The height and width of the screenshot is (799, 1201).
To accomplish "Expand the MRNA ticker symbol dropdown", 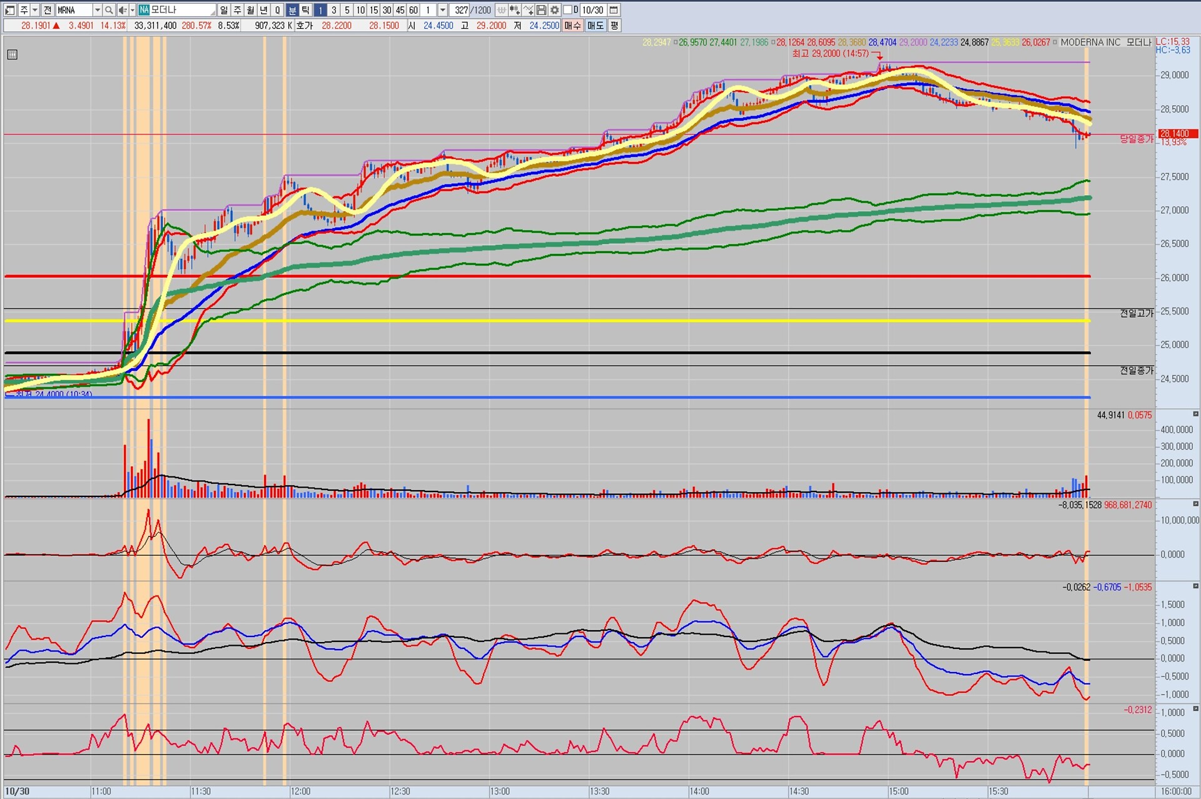I will click(x=97, y=10).
